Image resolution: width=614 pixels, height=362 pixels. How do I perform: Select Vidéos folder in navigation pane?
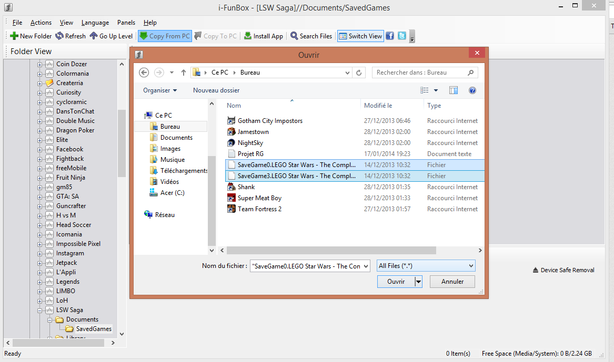click(169, 181)
